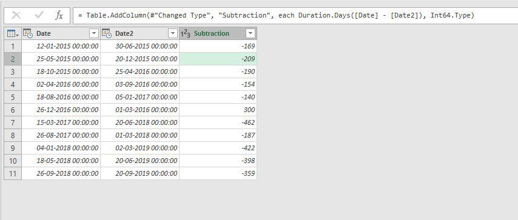Image resolution: width=518 pixels, height=220 pixels.
Task: Click cell 20-06-2019 00:00:00
Action: pyautogui.click(x=140, y=161)
